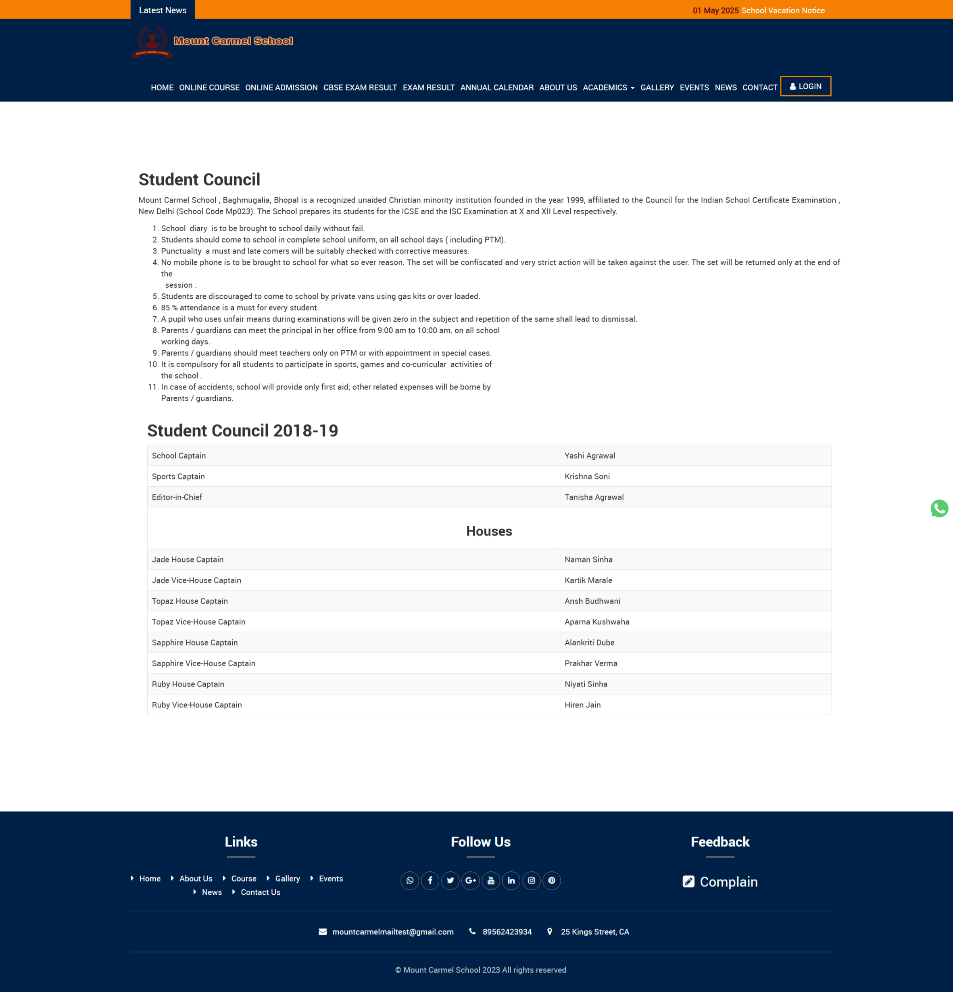Click the School Captain row label
The image size is (953, 992).
[x=179, y=456]
